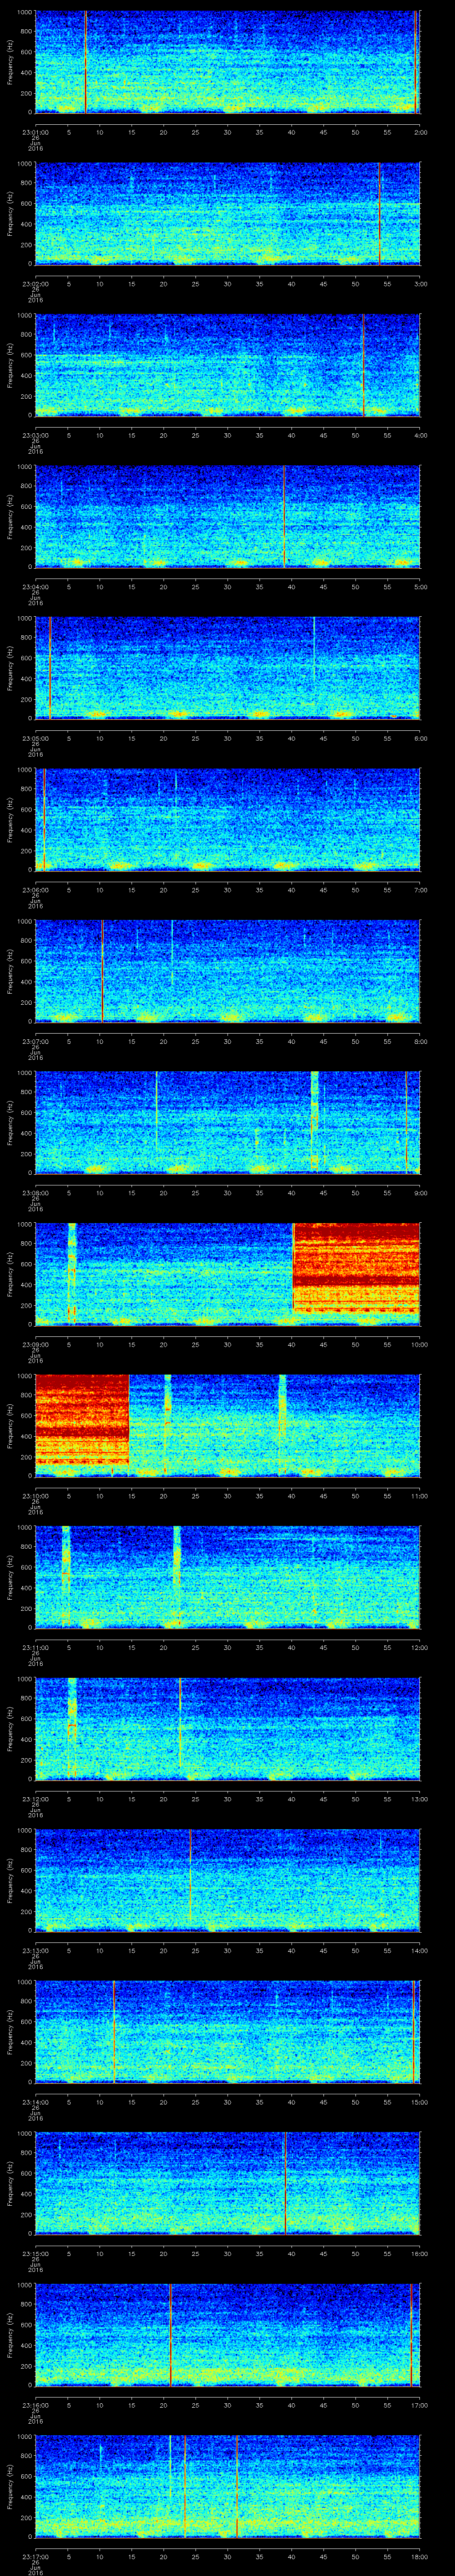455x2576 pixels.
Task: Click the spectrogram panel starting at 23:01:00
Action: 227,62
